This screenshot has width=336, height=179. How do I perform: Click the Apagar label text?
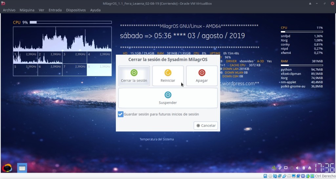[202, 81]
